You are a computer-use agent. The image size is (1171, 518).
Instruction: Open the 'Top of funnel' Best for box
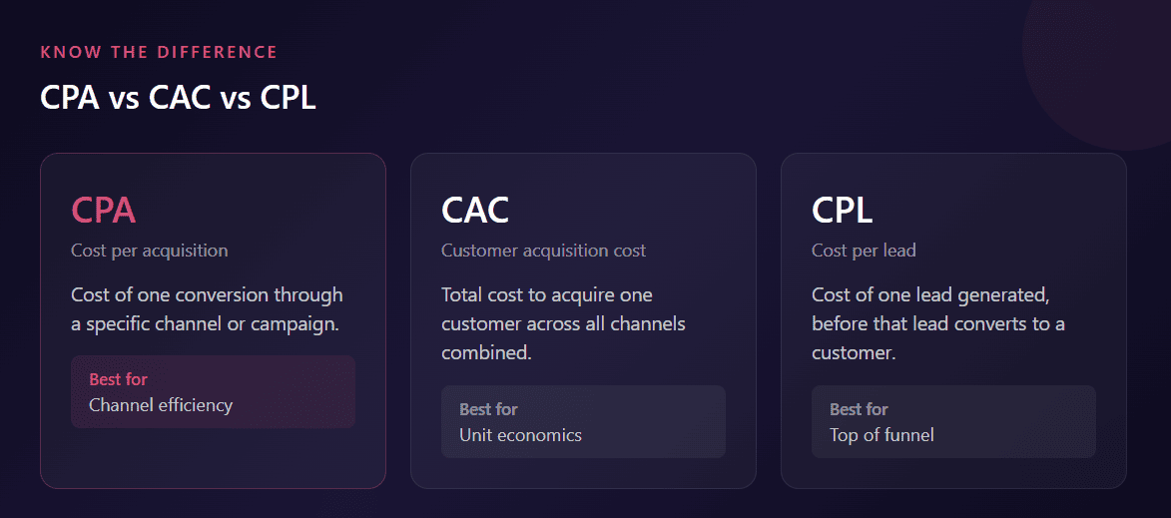pyautogui.click(x=953, y=422)
